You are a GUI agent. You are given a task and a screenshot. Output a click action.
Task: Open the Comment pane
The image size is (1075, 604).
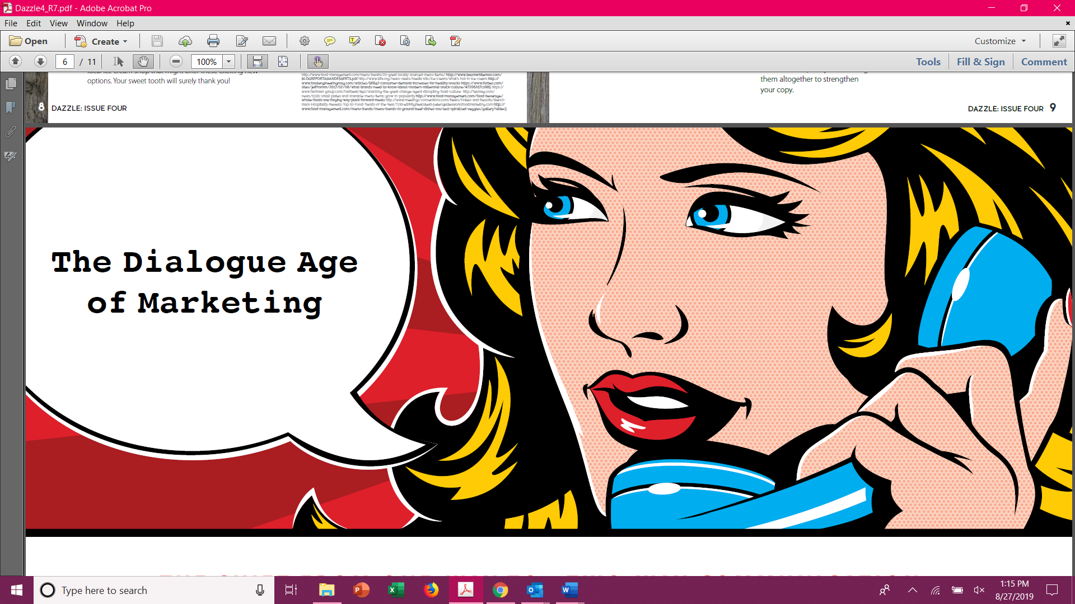pos(1044,62)
